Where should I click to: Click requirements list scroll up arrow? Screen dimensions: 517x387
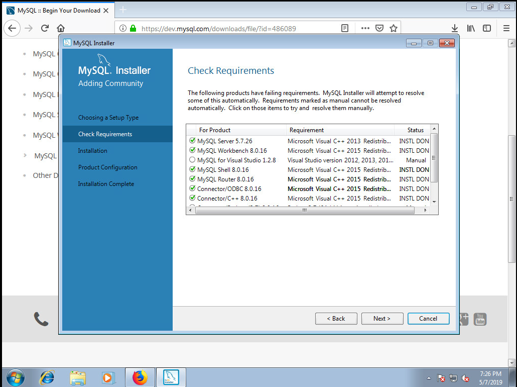pyautogui.click(x=434, y=129)
